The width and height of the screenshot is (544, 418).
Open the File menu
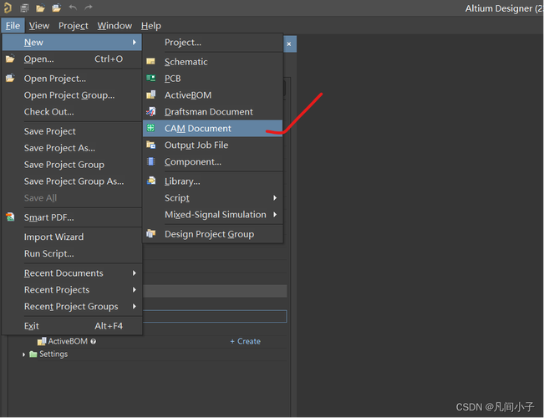tap(13, 26)
